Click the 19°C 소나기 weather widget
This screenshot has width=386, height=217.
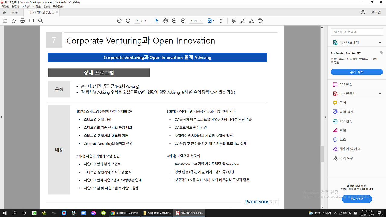(x=320, y=213)
